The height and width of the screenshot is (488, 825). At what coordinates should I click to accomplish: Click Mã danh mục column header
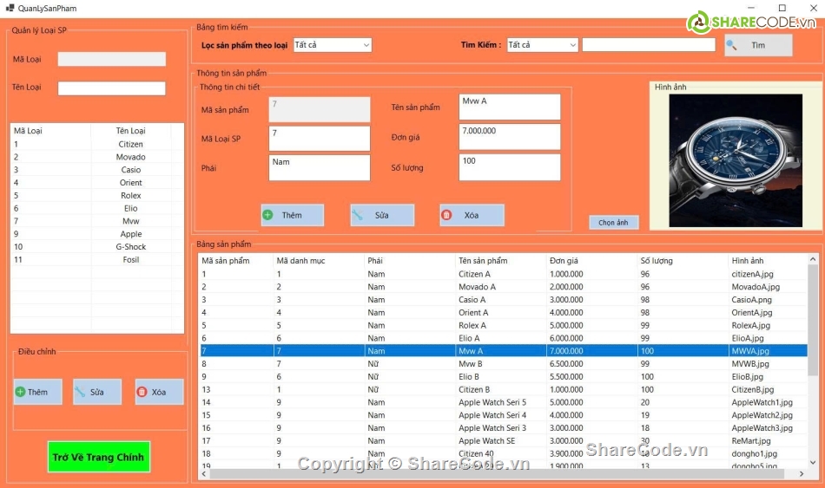(x=319, y=261)
